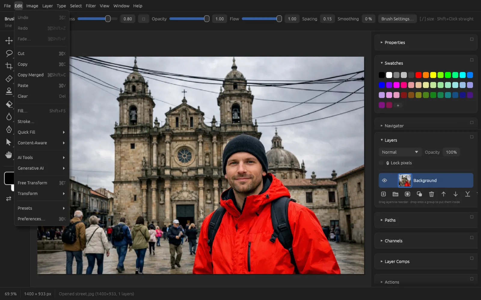Swap foreground and background colors
This screenshot has height=300, width=481.
pos(9,199)
